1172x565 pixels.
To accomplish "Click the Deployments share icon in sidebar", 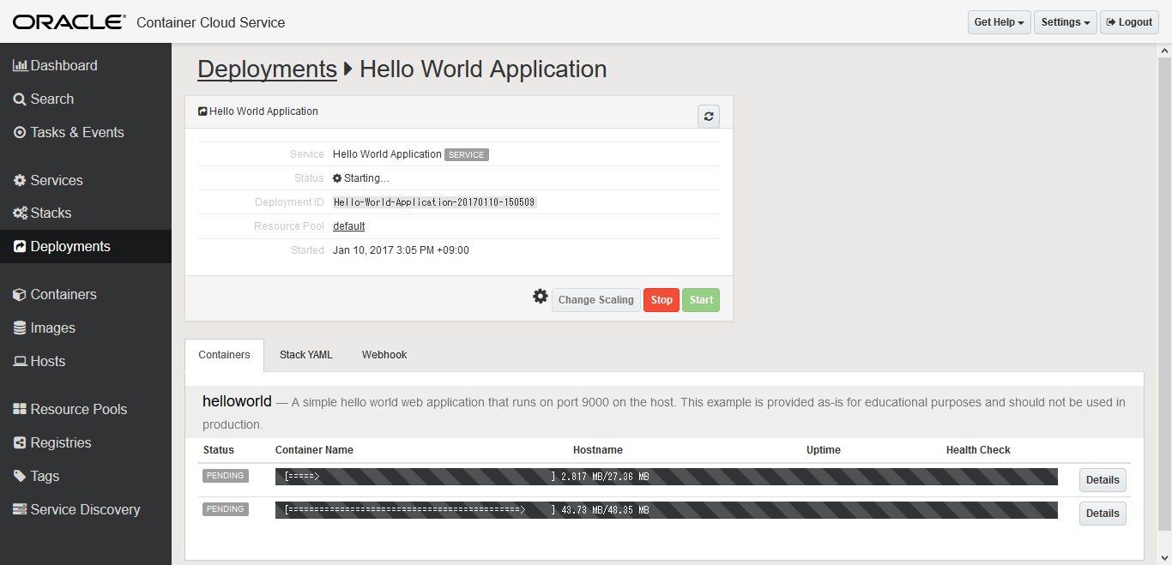I will [x=20, y=246].
